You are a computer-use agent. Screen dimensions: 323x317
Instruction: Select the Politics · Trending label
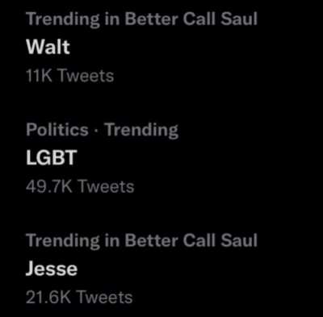pyautogui.click(x=102, y=130)
